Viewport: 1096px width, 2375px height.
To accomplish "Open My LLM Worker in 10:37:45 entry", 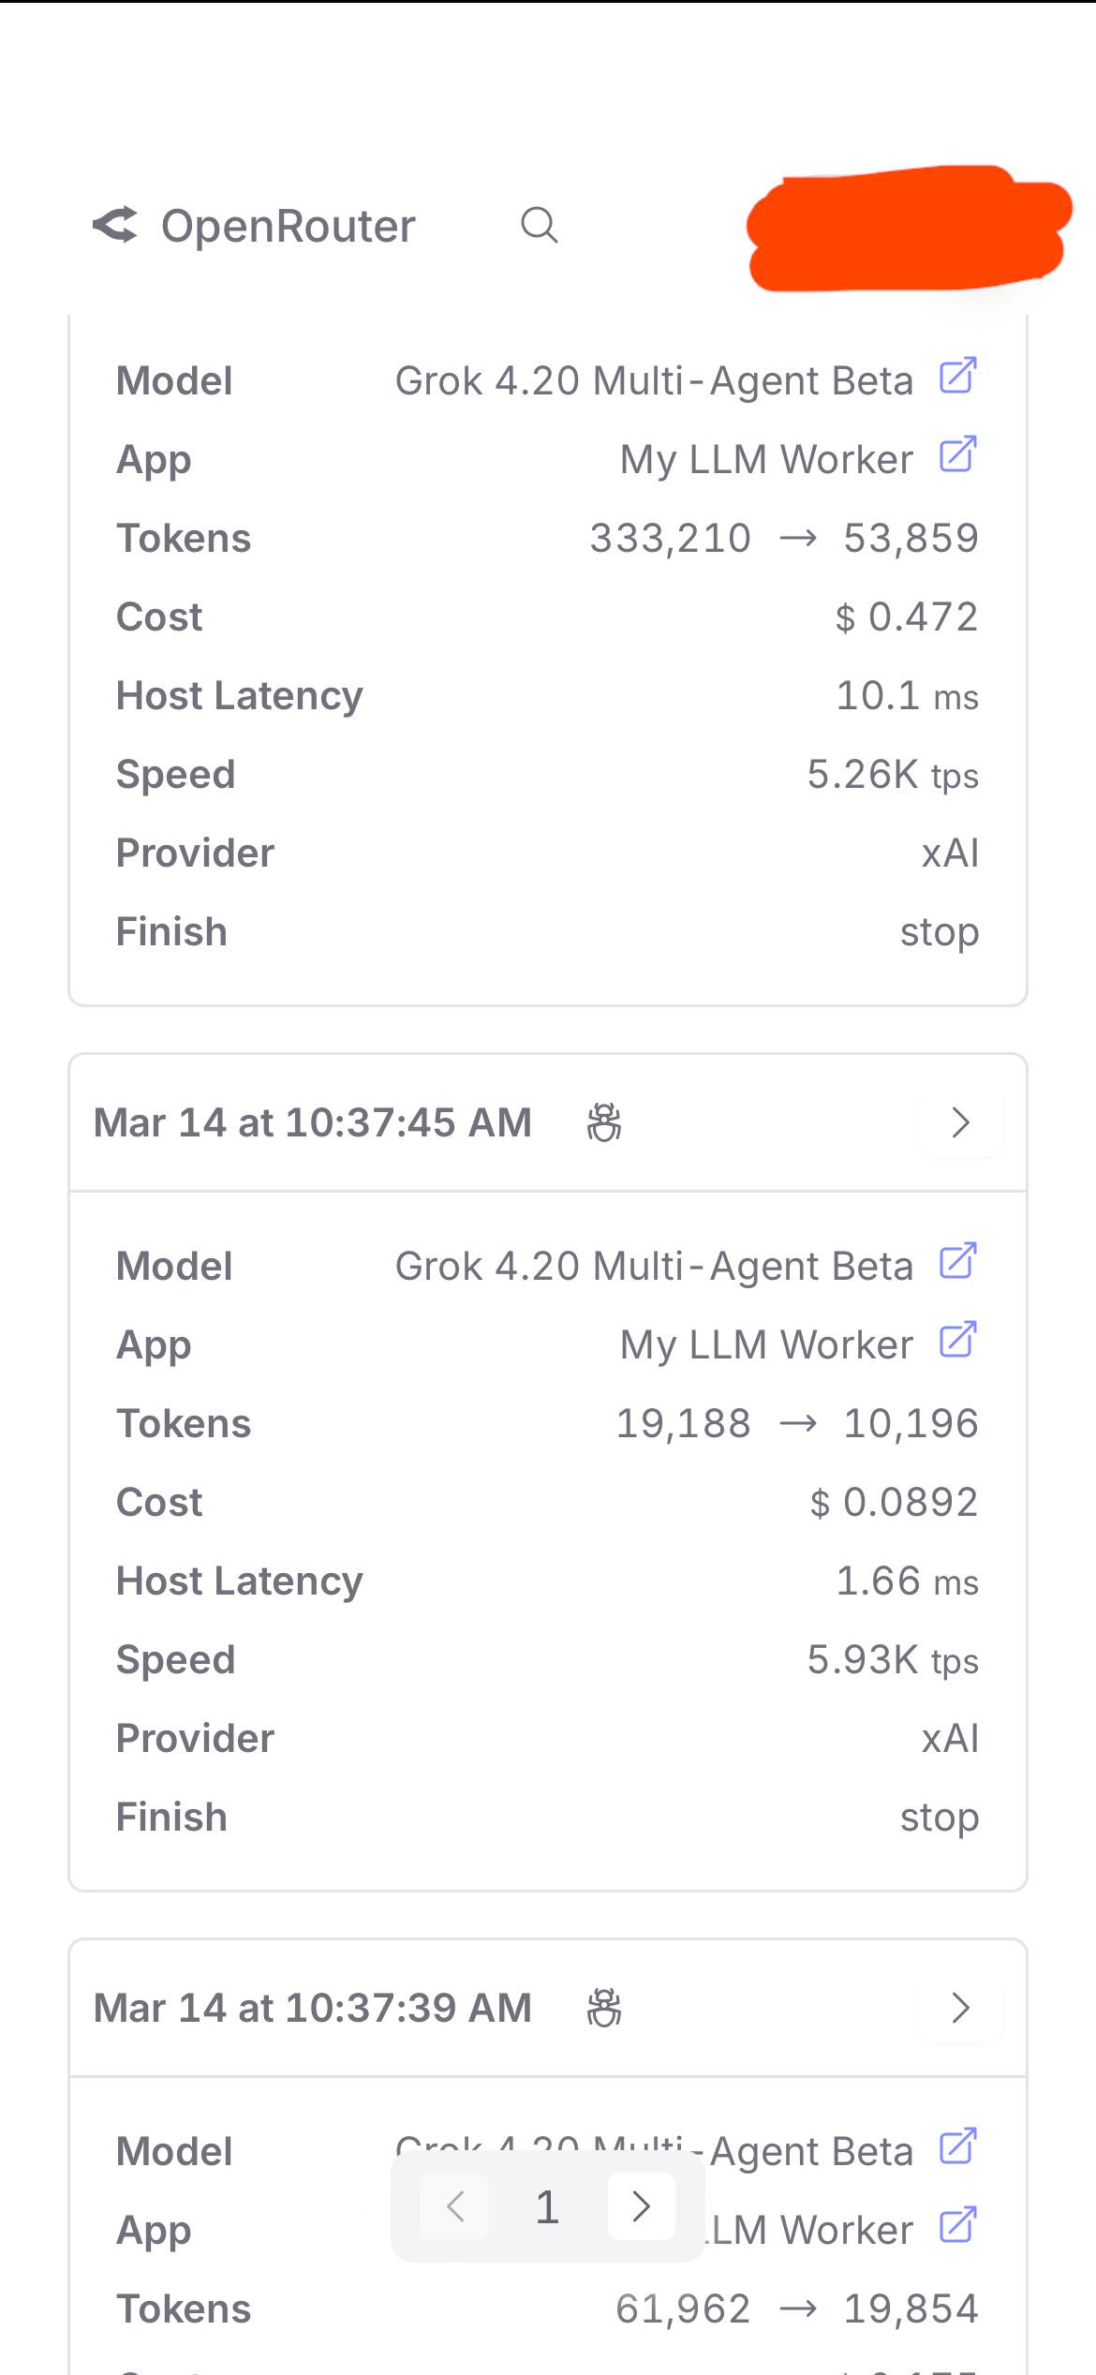I will [x=765, y=1345].
